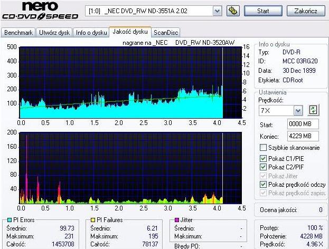The image size is (329, 249).
Task: Click the graph caption nagrane na _NEC DVD_RW ND-3520AW
Action: click(x=178, y=43)
